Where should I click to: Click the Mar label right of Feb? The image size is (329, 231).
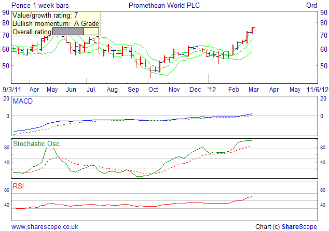click(x=254, y=90)
